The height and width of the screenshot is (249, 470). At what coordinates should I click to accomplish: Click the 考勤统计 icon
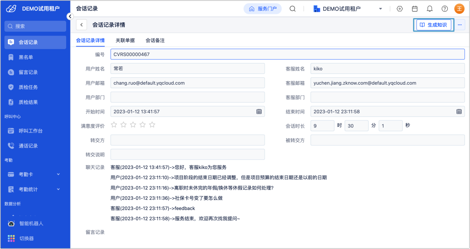point(11,189)
